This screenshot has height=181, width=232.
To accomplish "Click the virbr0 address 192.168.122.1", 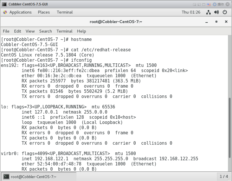I will click(51, 159).
